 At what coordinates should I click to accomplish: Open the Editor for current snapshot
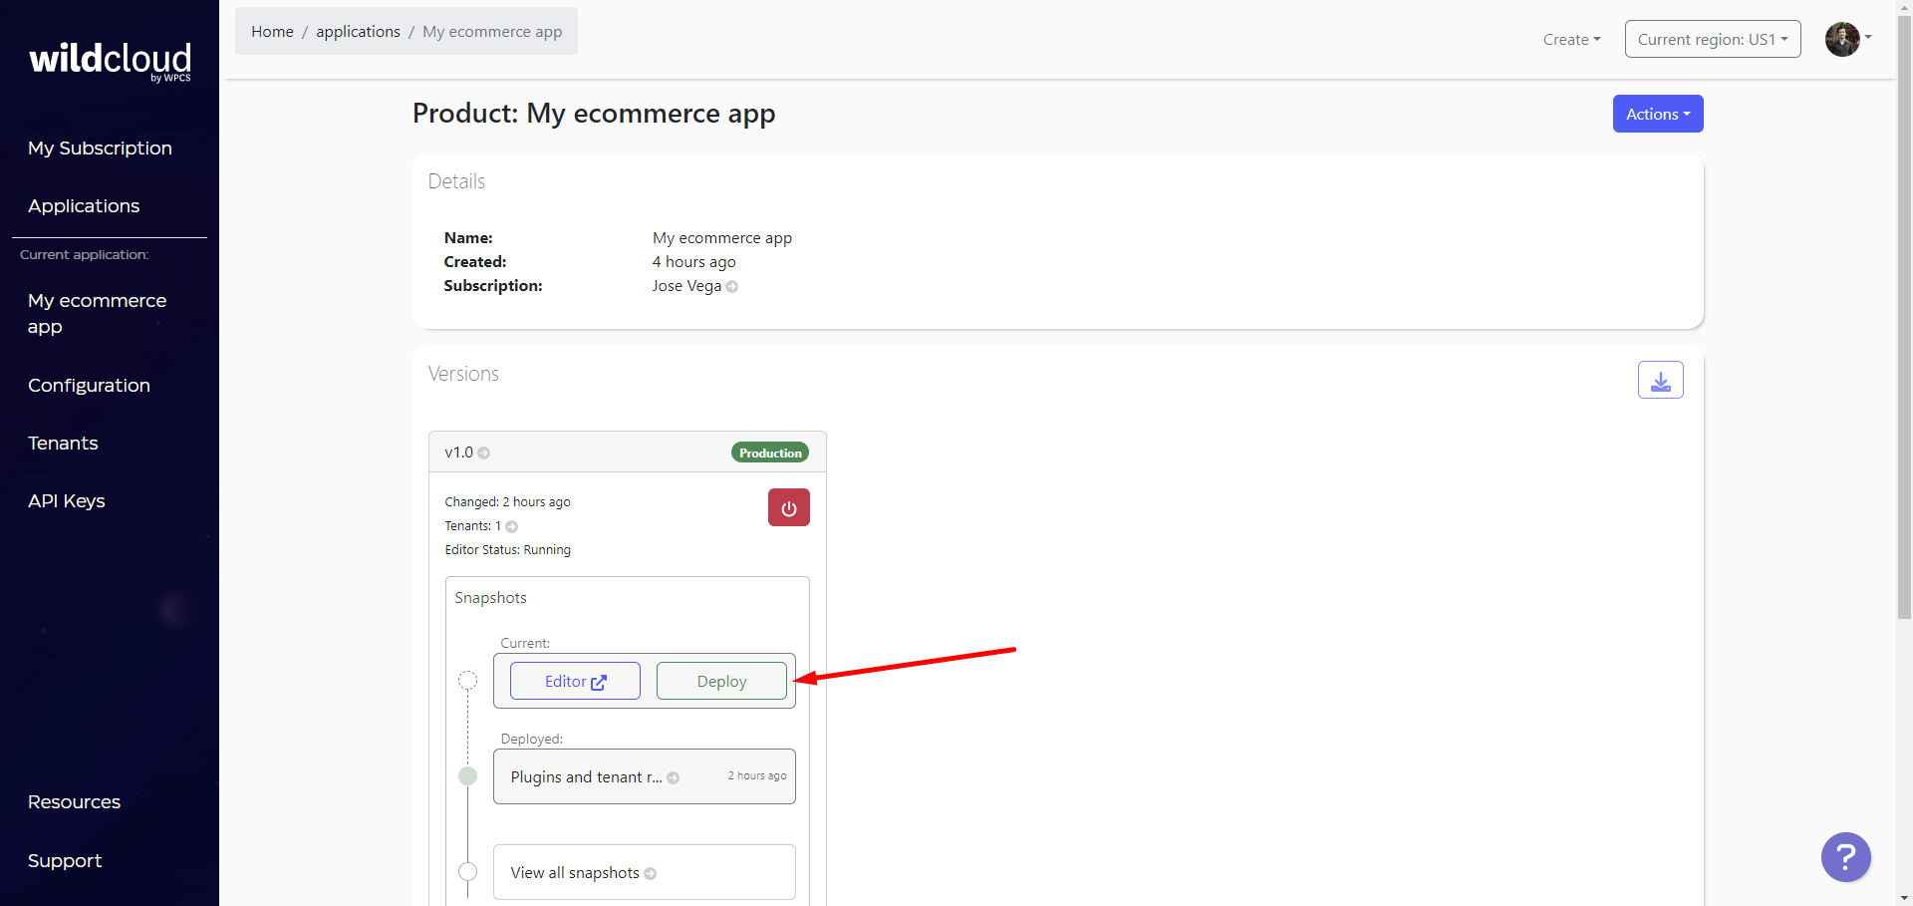coord(575,681)
